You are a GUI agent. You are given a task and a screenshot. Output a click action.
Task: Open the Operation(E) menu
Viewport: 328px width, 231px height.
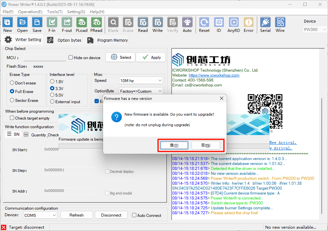[x=30, y=12]
